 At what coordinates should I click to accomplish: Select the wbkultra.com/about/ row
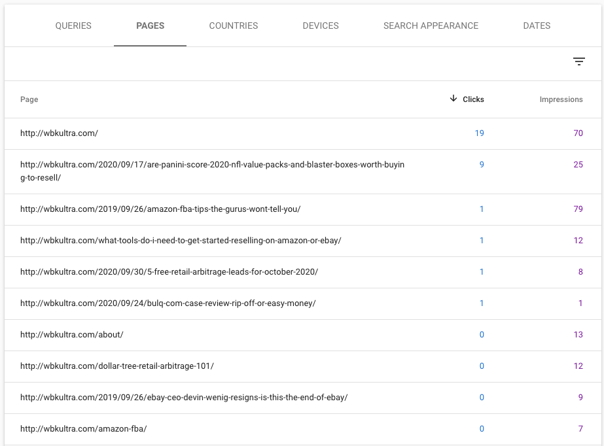(303, 335)
